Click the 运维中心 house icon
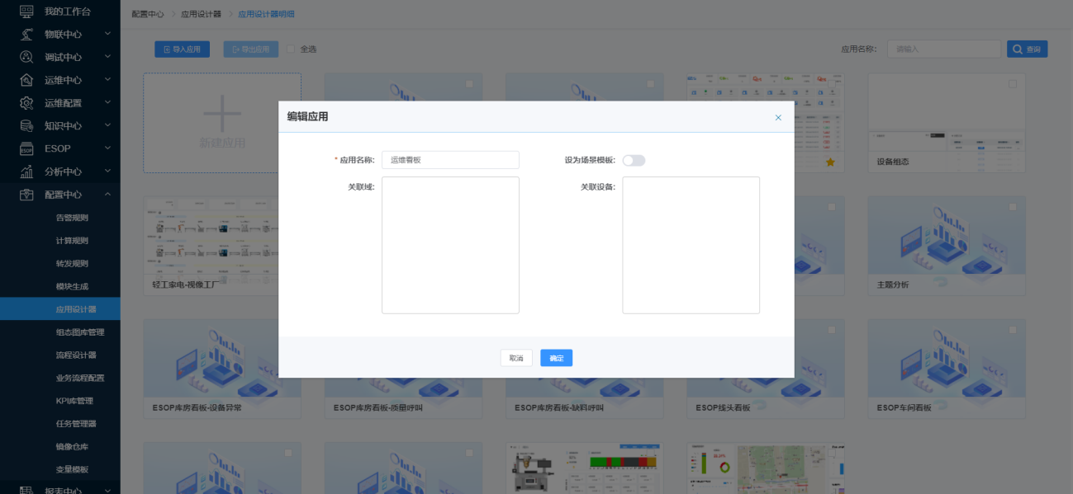1073x494 pixels. [26, 80]
